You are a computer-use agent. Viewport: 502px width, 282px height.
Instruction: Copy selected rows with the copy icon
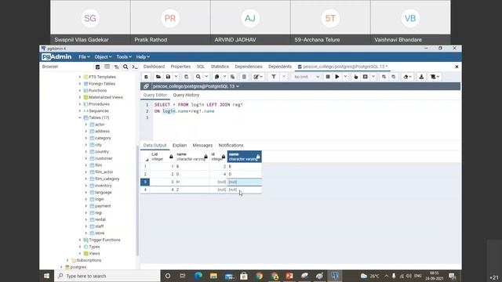(x=216, y=77)
